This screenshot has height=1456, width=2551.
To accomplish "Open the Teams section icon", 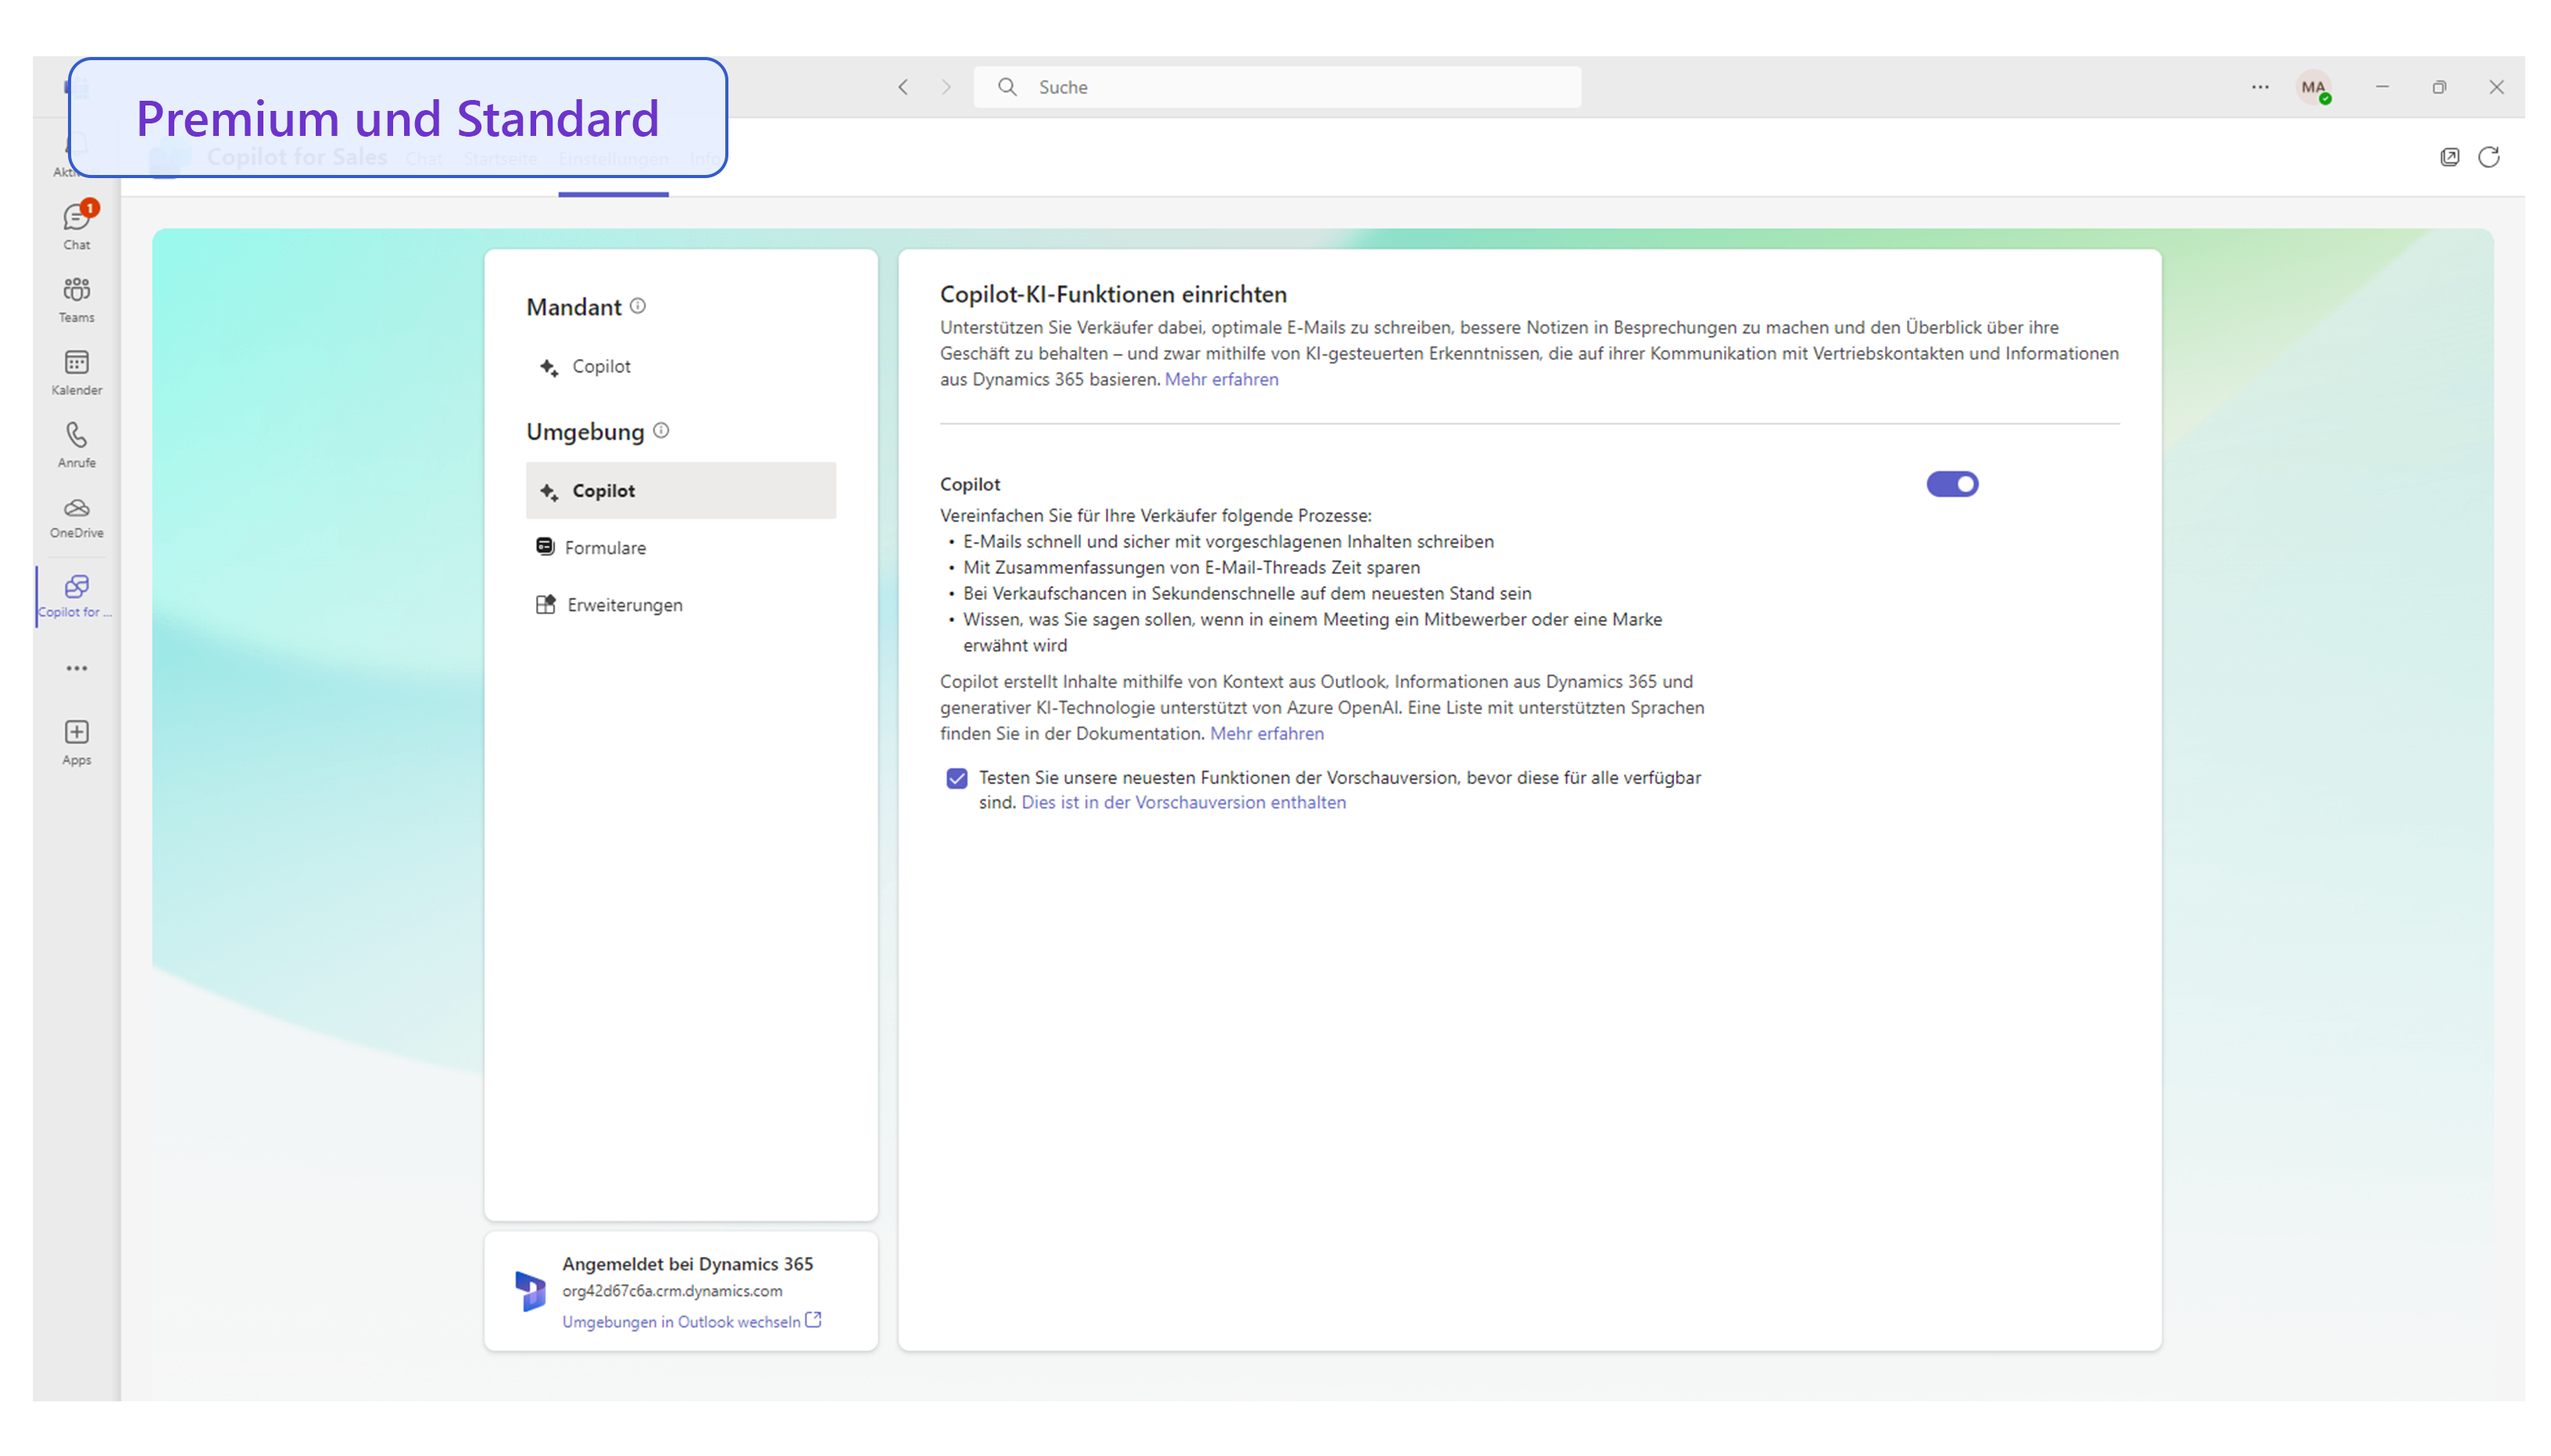I will click(x=76, y=298).
